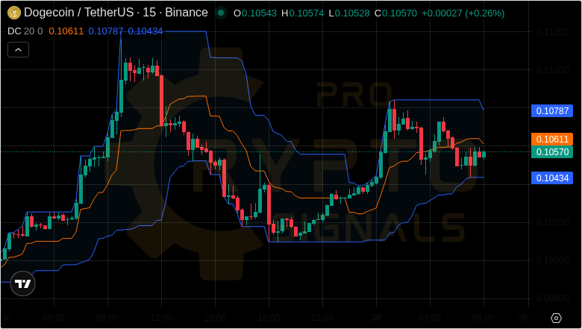Click the green 0.10570 current price label
The image size is (582, 329).
(x=552, y=151)
